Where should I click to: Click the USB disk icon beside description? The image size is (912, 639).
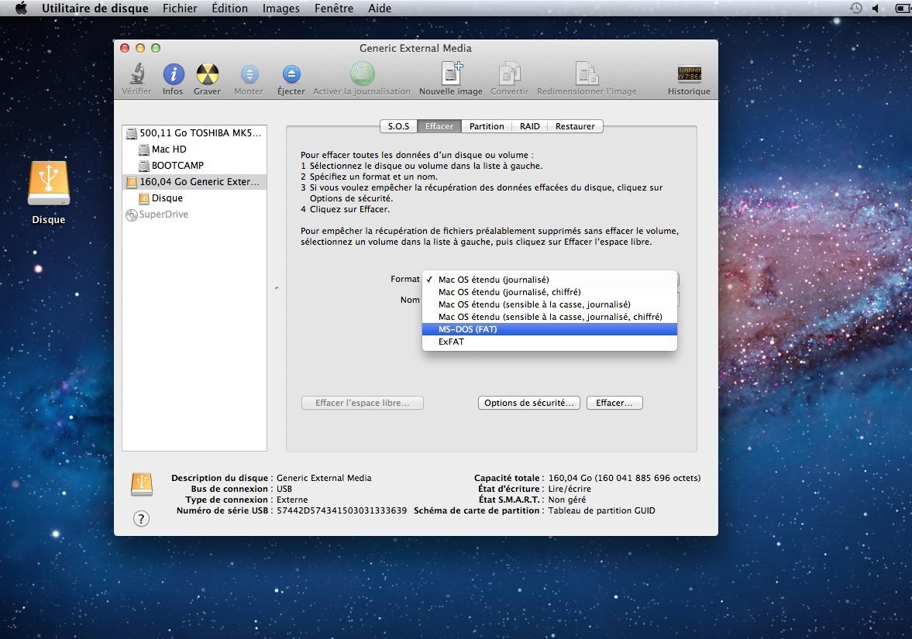[x=142, y=484]
